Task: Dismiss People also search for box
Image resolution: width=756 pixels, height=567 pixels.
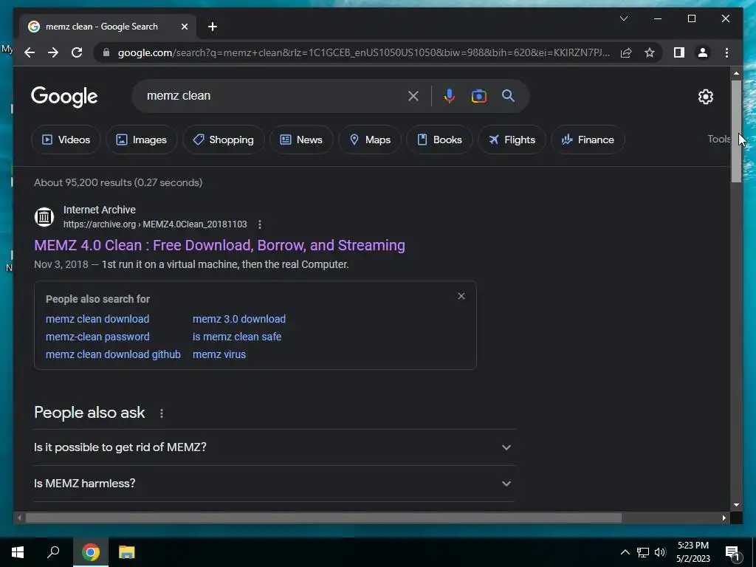Action: tap(461, 296)
